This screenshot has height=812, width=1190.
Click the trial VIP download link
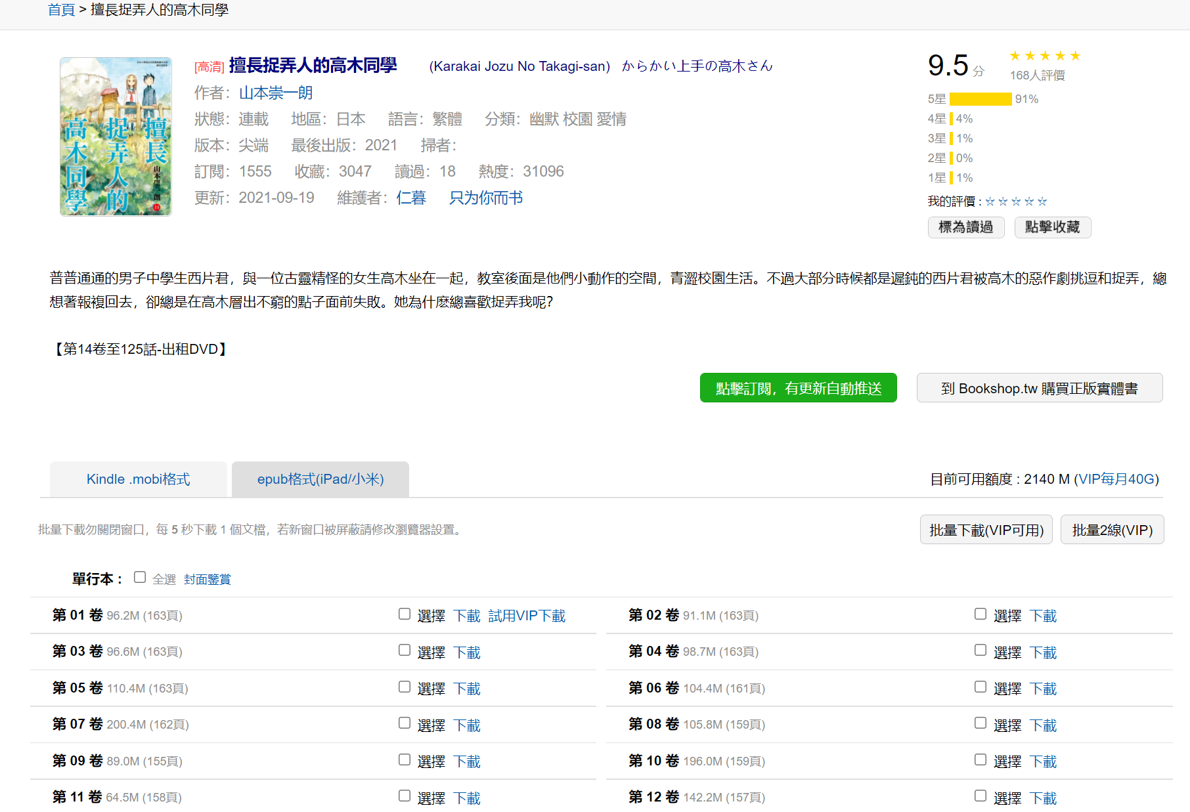(x=527, y=616)
